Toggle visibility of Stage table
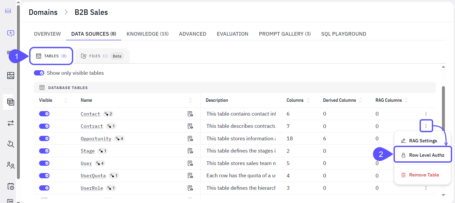Image resolution: width=455 pixels, height=203 pixels. pyautogui.click(x=44, y=151)
